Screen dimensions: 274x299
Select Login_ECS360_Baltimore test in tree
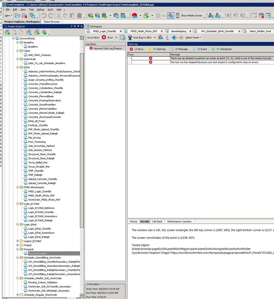[41, 208]
